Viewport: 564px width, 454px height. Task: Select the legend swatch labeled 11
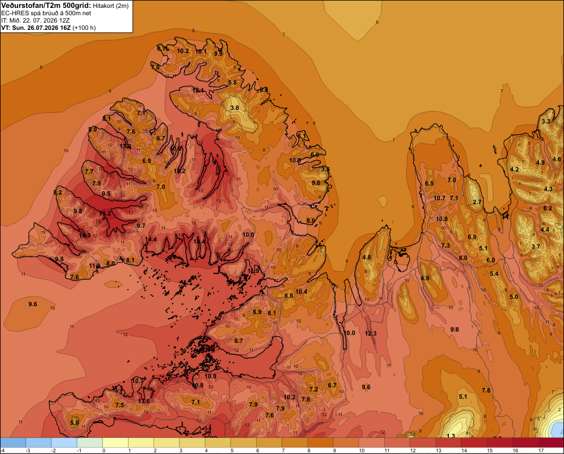397,443
